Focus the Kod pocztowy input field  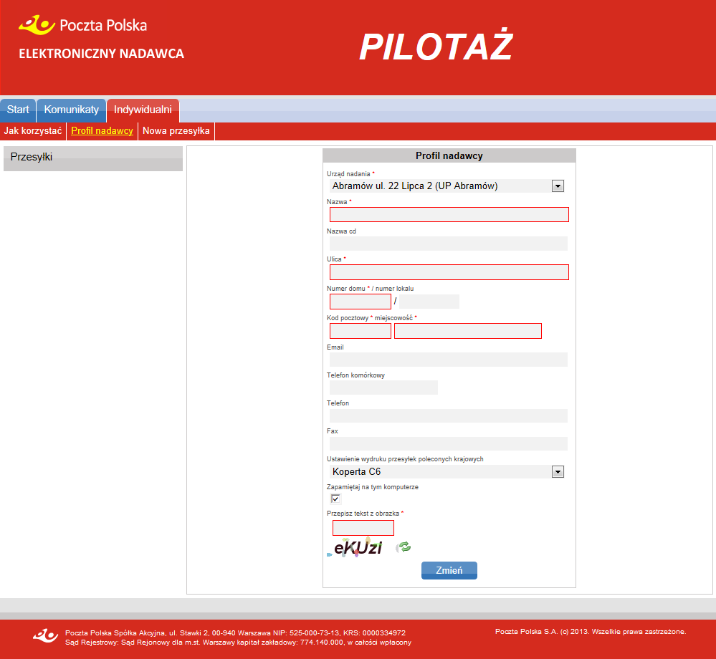point(361,331)
